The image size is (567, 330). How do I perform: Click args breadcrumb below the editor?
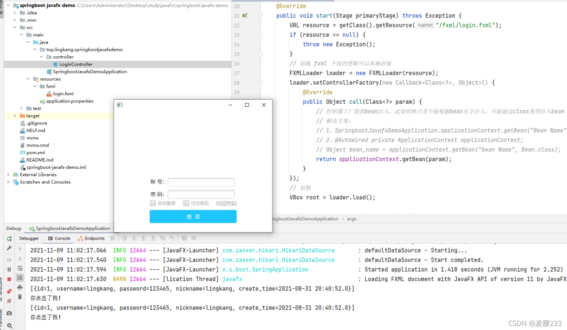pos(351,219)
